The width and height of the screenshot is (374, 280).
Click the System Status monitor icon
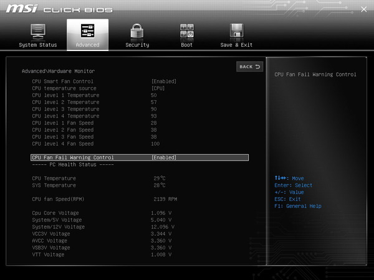[37, 32]
